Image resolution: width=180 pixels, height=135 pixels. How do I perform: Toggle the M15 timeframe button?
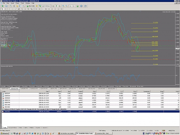(x=43, y=9)
